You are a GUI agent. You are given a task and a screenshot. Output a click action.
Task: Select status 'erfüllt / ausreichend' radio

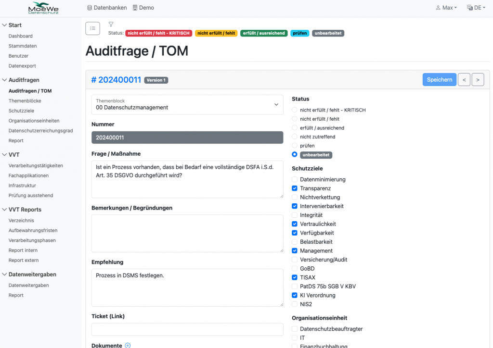tap(295, 128)
